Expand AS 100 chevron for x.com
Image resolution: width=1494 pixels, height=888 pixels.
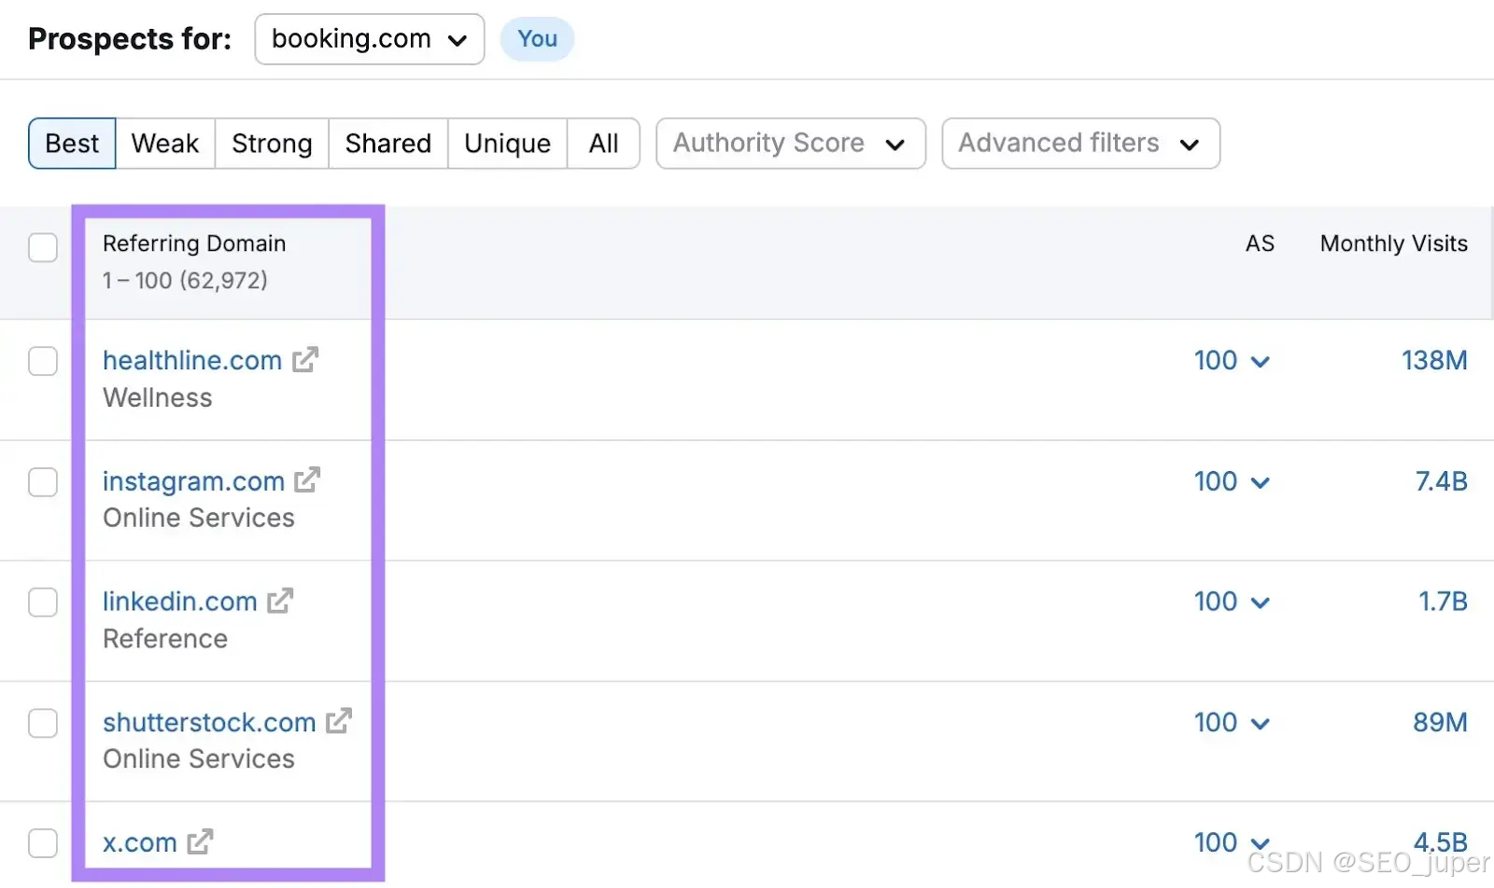coord(1260,843)
